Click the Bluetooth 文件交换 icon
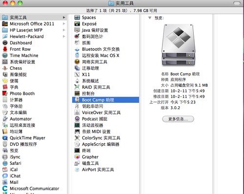 77,49
